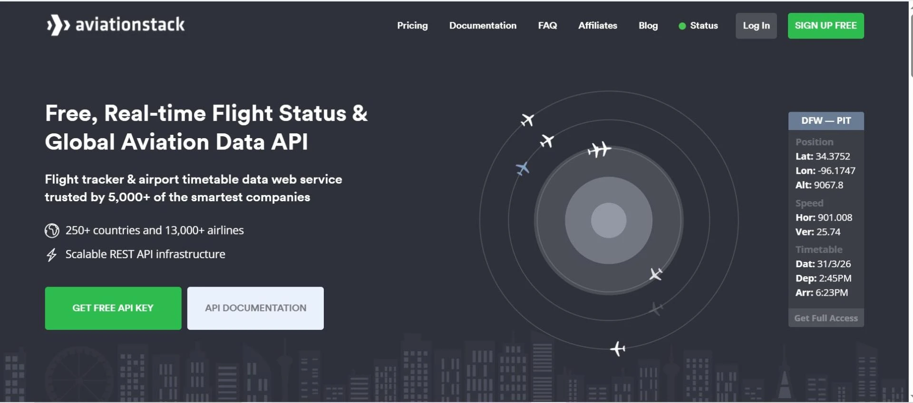
Task: Select the airplane at radar bottom
Action: [618, 349]
